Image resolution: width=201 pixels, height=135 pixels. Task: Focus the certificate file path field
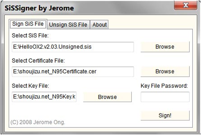coord(73,72)
